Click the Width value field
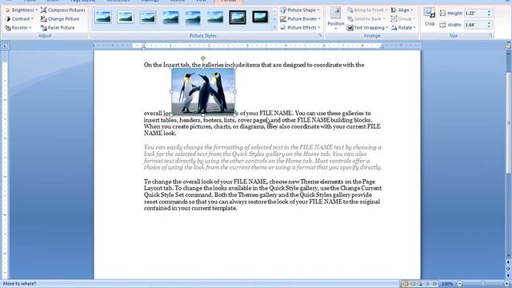The image size is (512, 288). 475,25
